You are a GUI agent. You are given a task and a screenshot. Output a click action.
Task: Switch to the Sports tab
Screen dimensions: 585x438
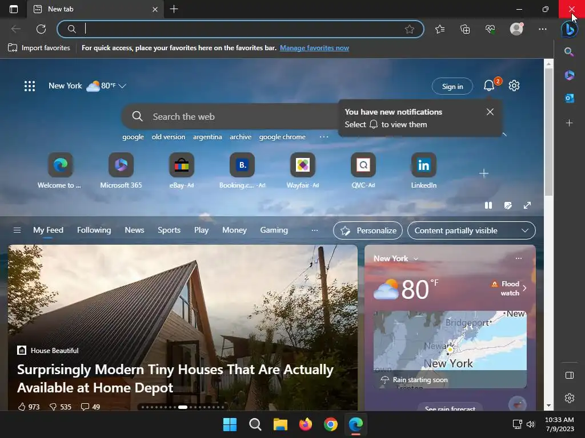click(169, 230)
